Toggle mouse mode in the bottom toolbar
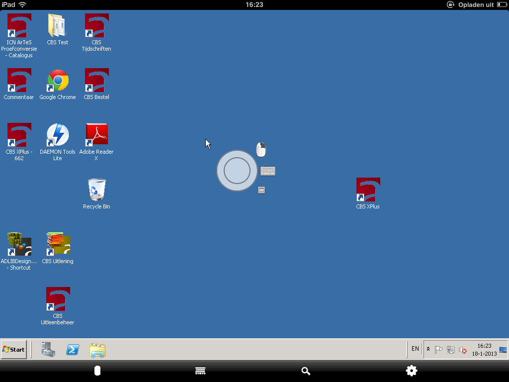The height and width of the screenshot is (382, 509). coord(97,371)
